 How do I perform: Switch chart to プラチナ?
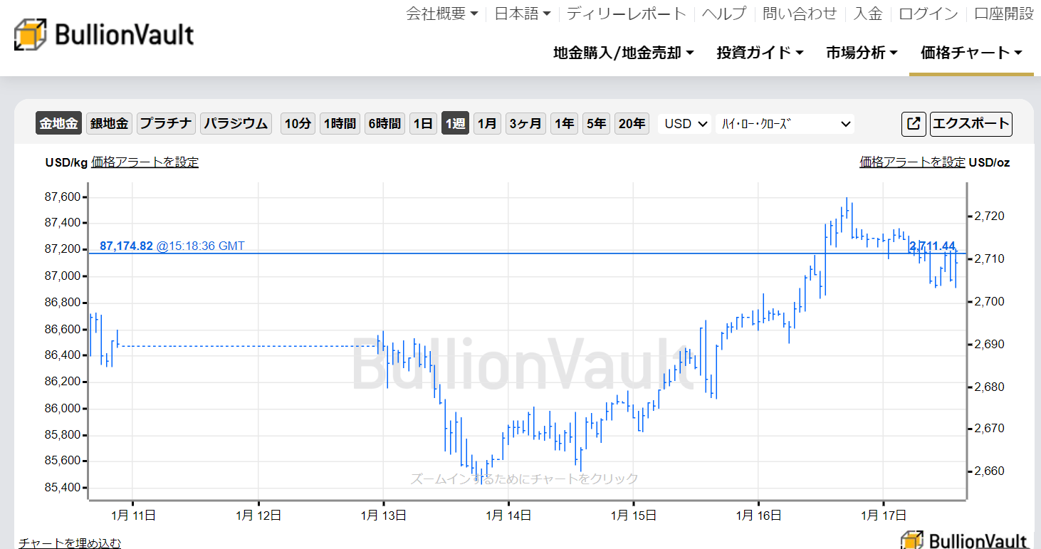click(x=166, y=124)
